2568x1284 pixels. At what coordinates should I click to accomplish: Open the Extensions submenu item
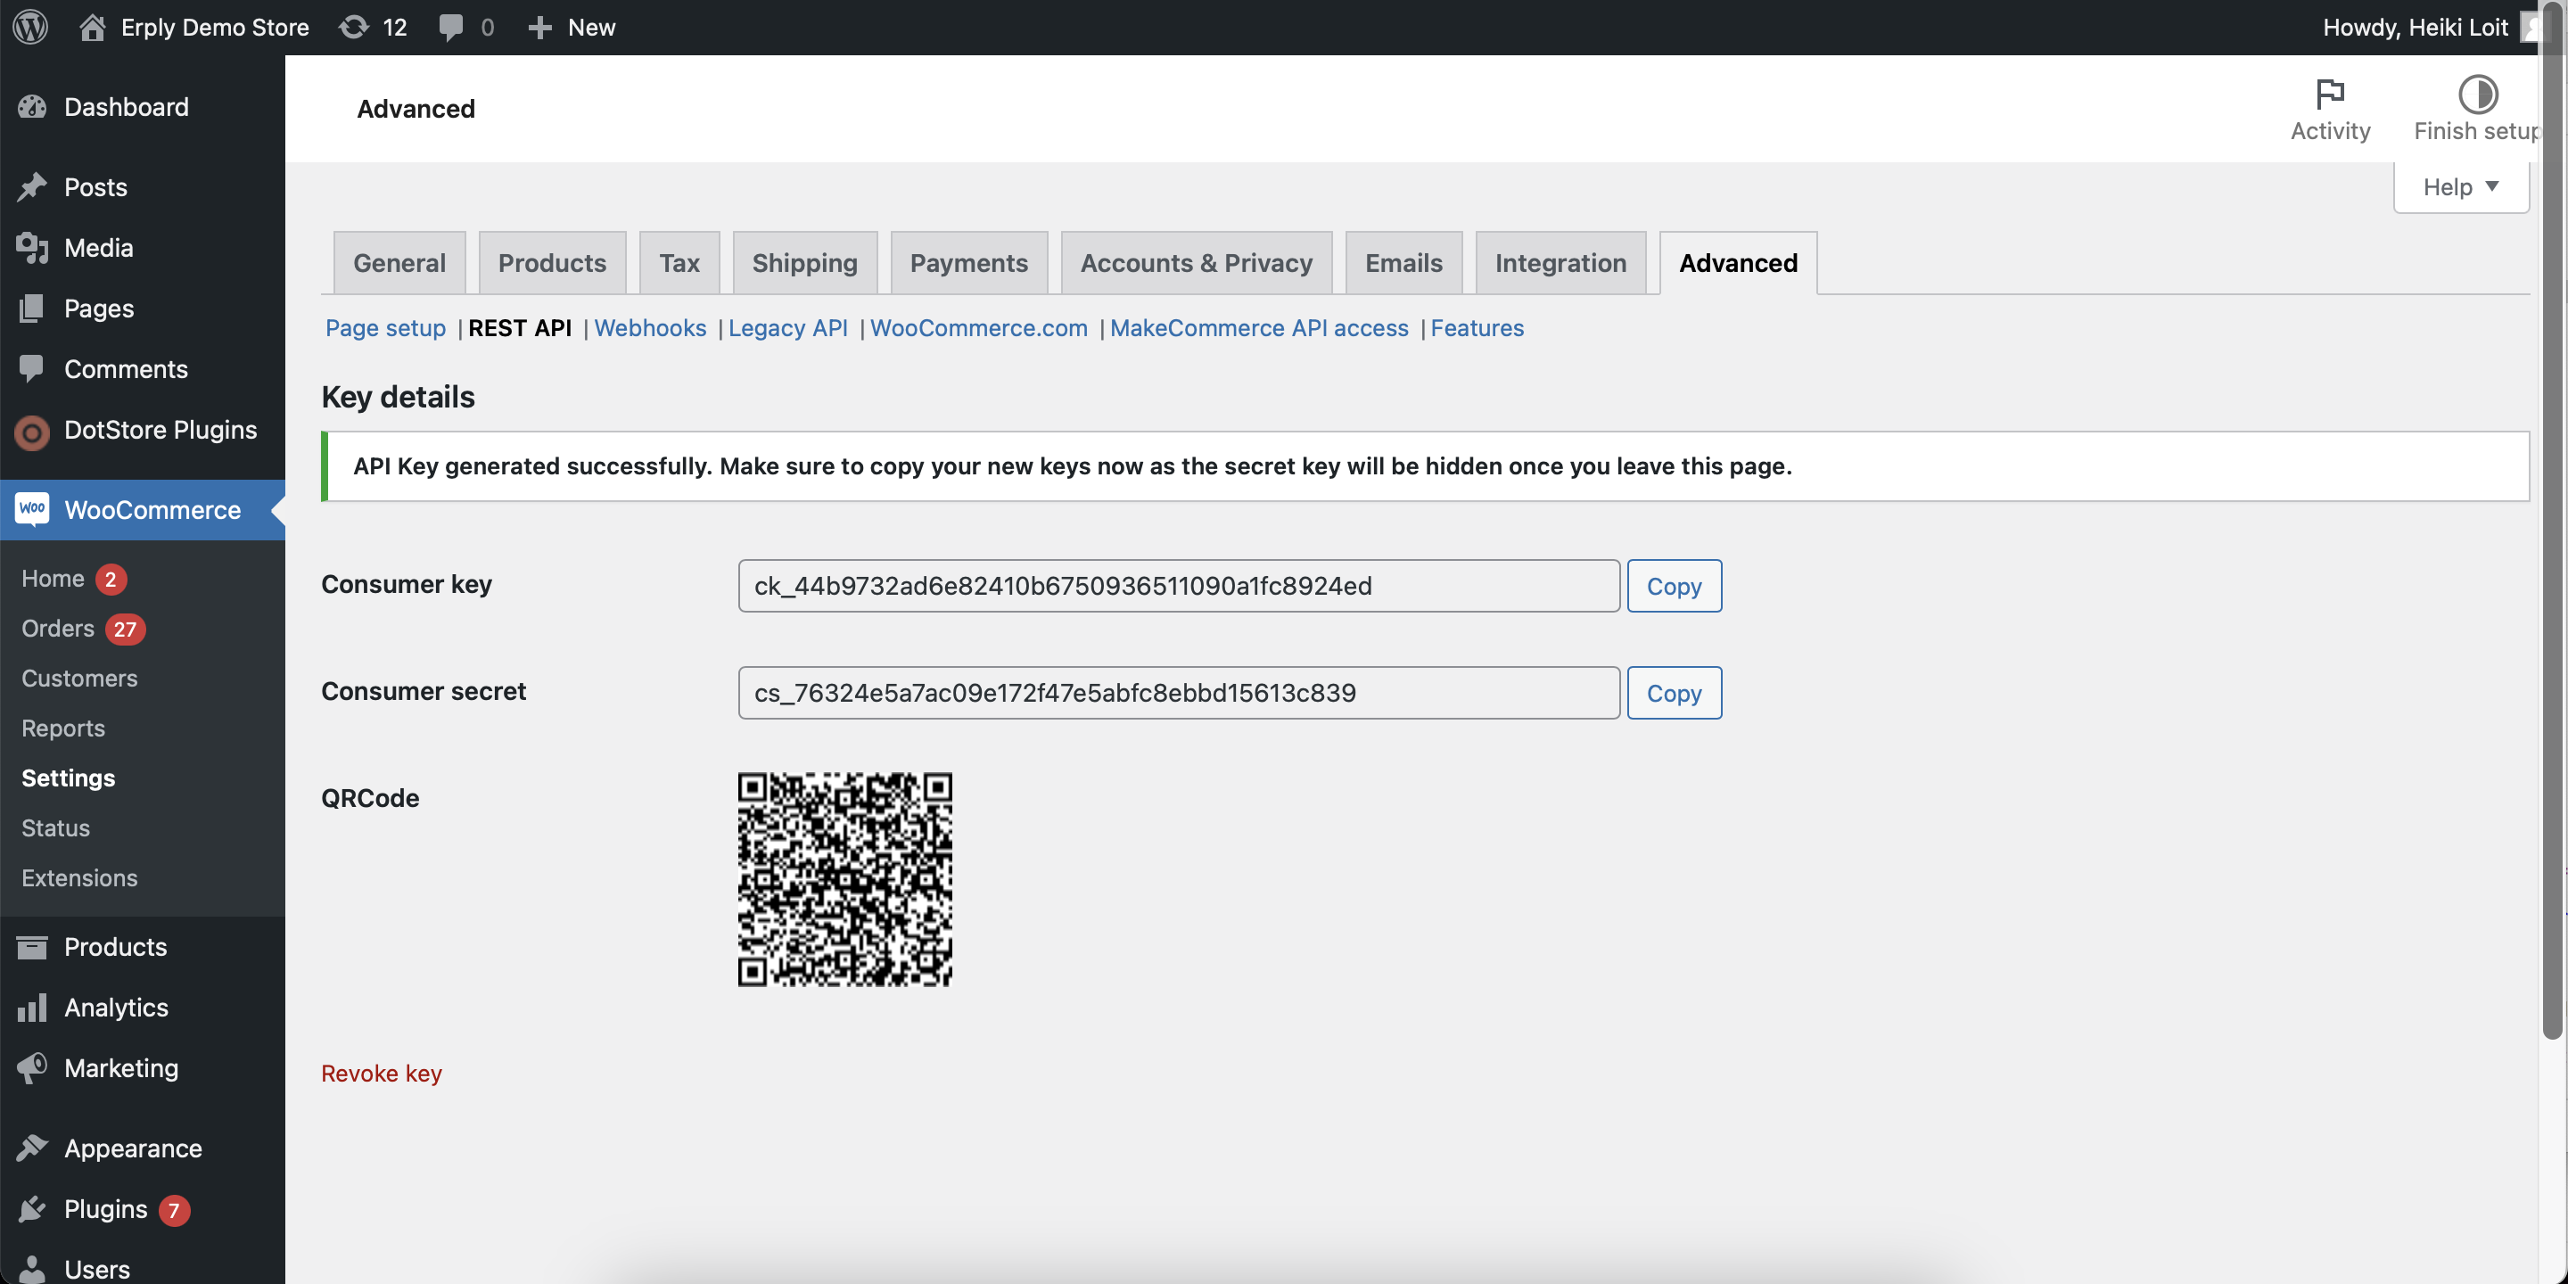79,878
